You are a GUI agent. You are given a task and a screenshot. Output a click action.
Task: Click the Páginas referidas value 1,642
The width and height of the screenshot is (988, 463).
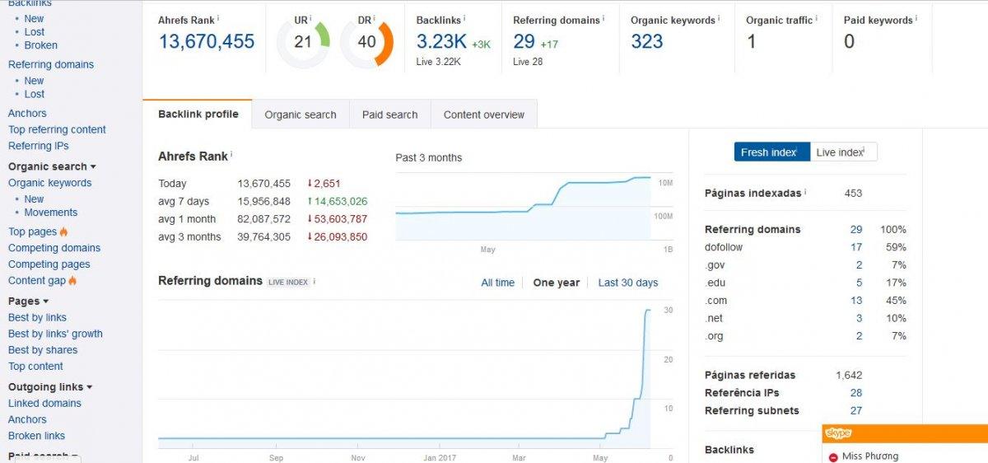click(x=849, y=375)
